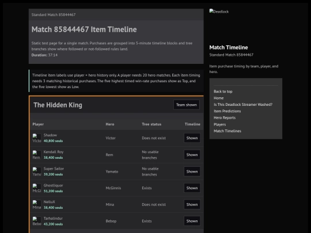Toggle Shown timeline for Shadow
This screenshot has height=233, width=311.
tap(192, 138)
